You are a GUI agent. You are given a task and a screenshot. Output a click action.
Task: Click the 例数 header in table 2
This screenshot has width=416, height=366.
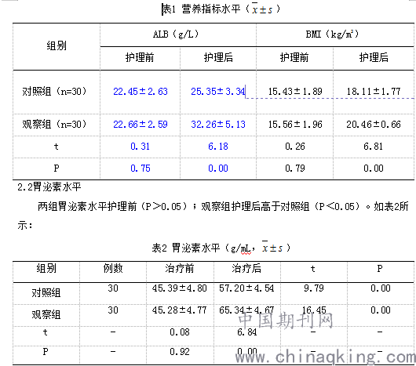[113, 269]
